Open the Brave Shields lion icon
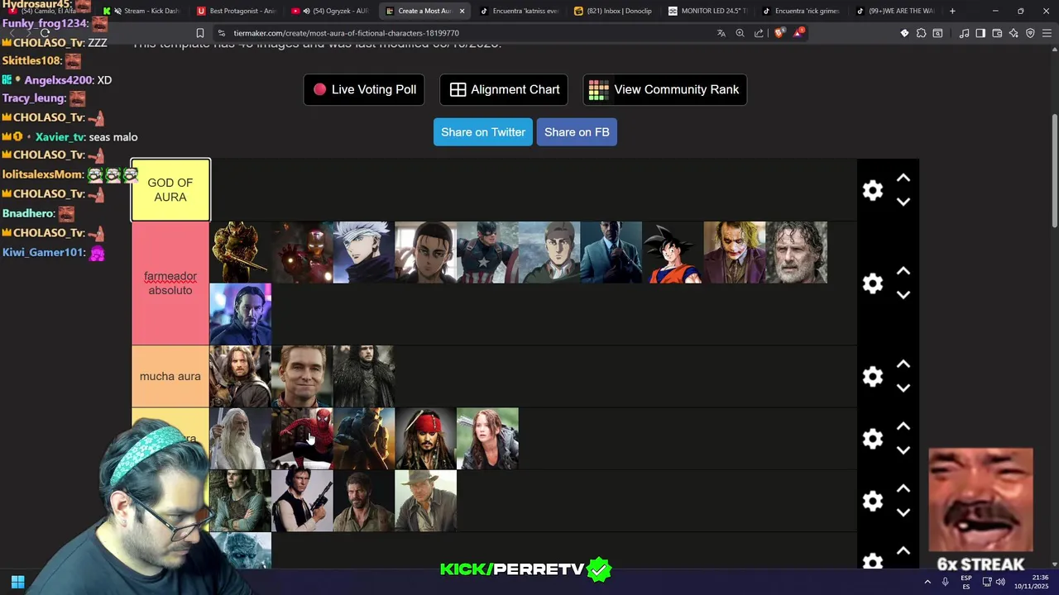 click(x=779, y=33)
